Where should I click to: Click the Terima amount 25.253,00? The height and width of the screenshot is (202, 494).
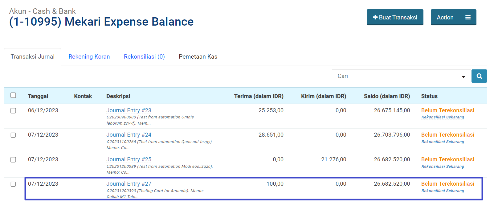271,110
